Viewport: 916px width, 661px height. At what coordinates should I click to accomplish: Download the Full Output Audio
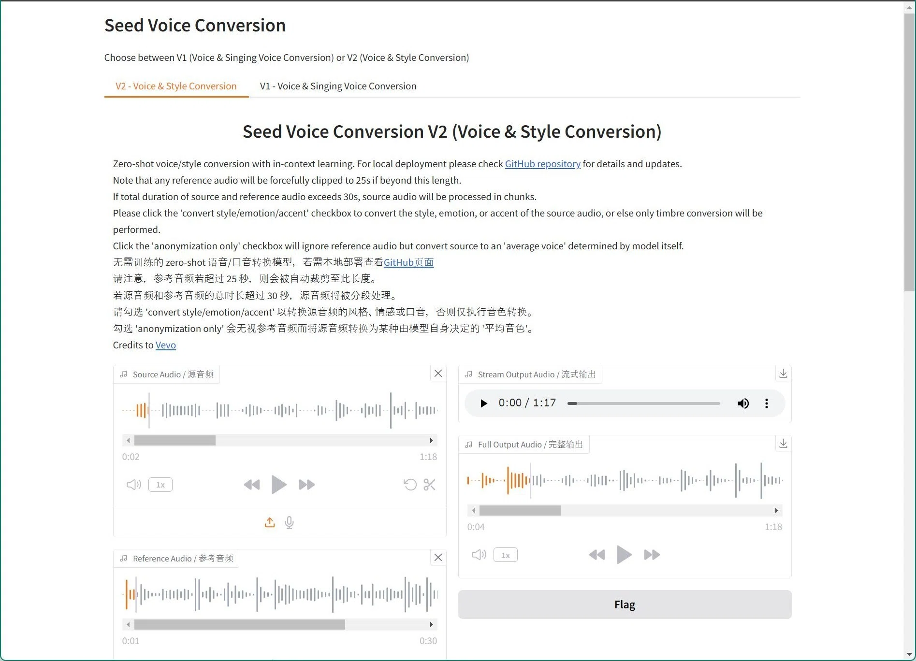click(x=783, y=444)
